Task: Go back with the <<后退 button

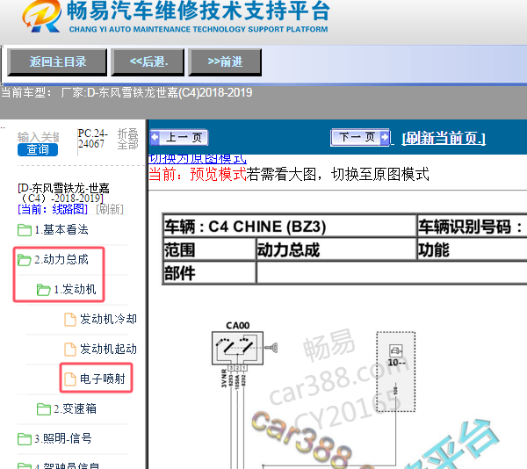Action: 148,61
